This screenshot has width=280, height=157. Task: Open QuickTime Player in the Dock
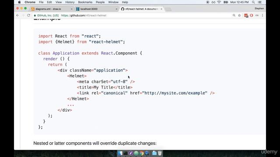pos(147,153)
